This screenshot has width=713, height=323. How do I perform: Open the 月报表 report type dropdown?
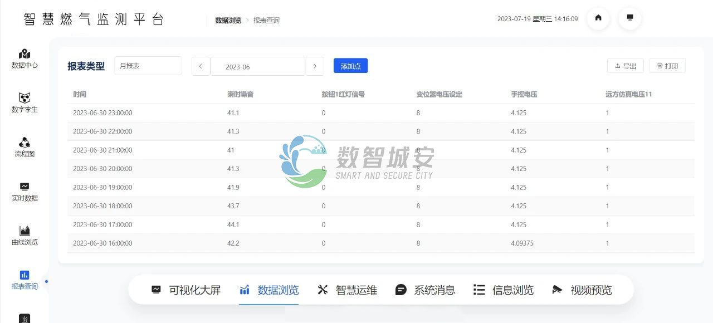point(148,66)
